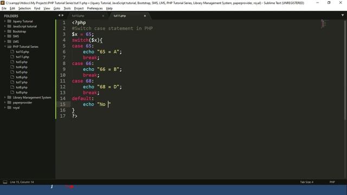Click the "68 = D" string
This screenshot has width=347, height=195.
coord(108,87)
